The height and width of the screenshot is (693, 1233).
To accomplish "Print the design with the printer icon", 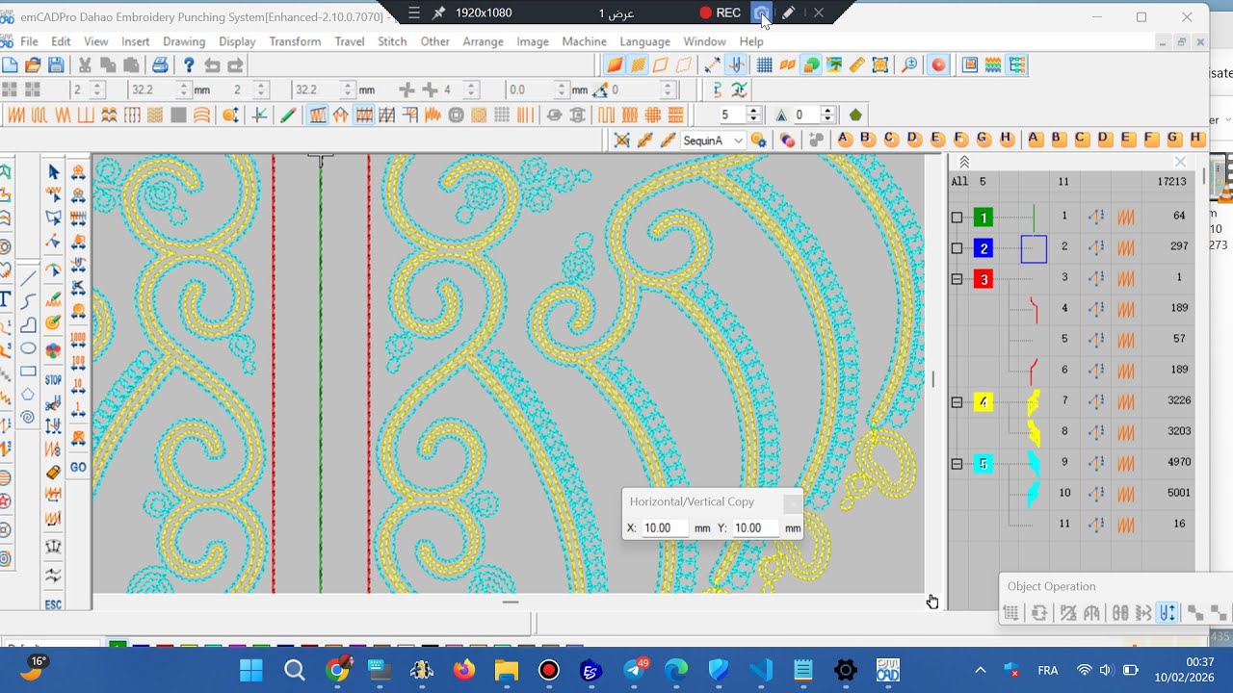I will (x=160, y=65).
